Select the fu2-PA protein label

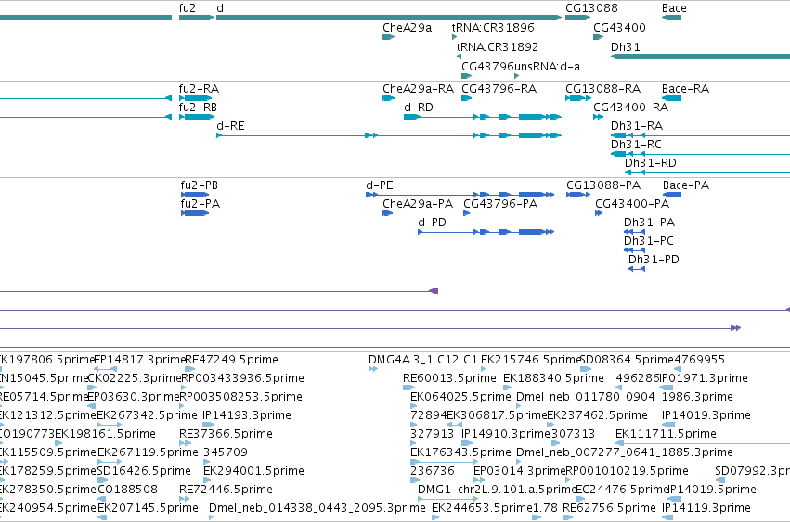coord(201,204)
